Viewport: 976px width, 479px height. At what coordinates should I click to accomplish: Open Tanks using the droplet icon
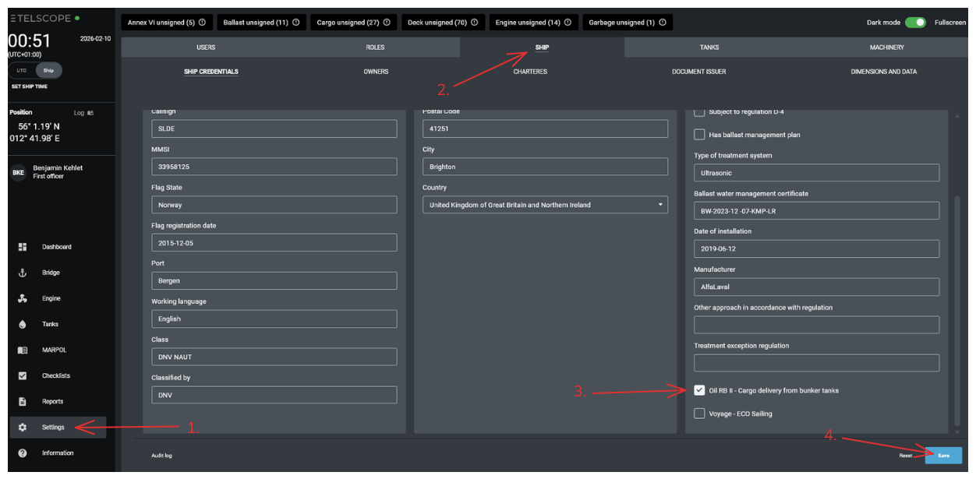[x=23, y=324]
